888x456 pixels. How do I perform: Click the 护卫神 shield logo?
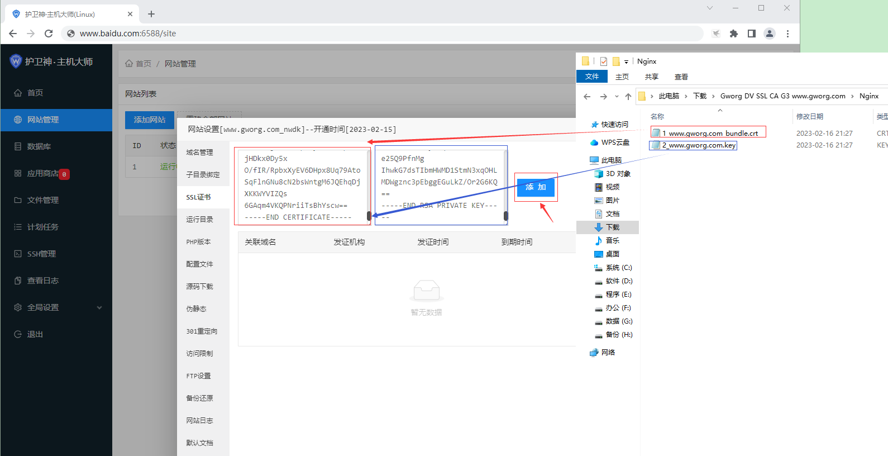(16, 61)
